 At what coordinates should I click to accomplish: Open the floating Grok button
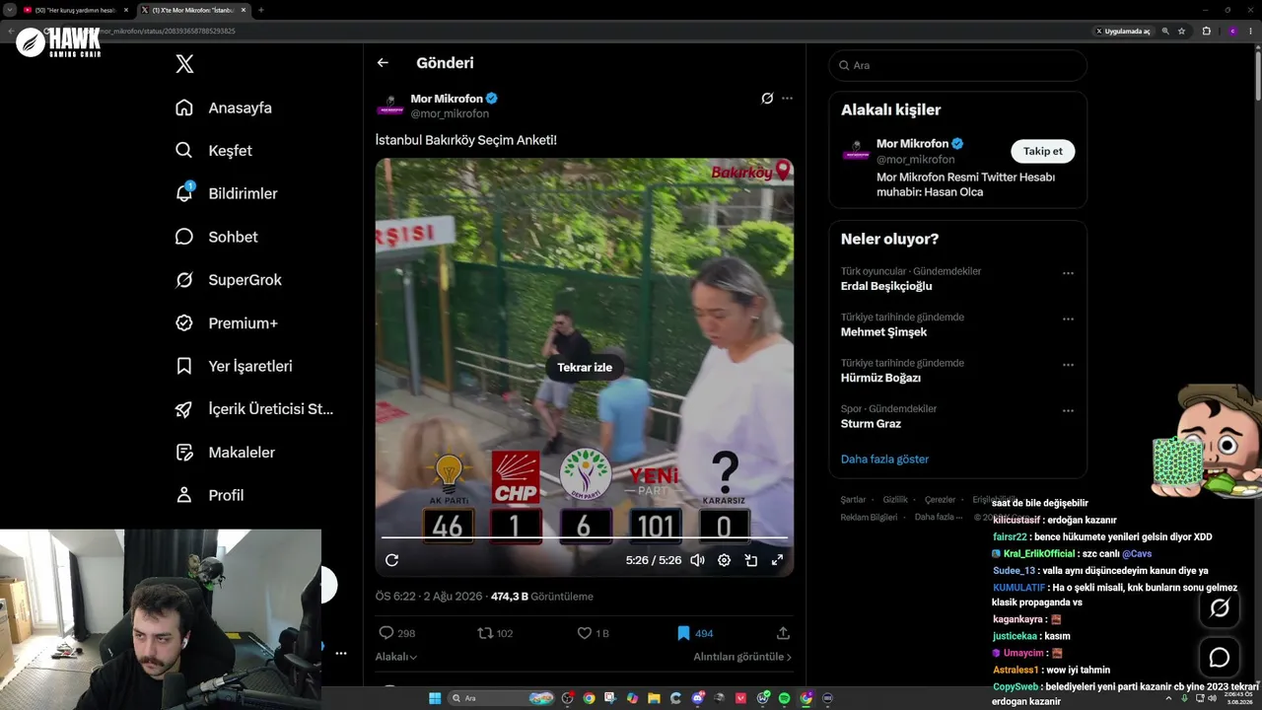(x=1220, y=608)
